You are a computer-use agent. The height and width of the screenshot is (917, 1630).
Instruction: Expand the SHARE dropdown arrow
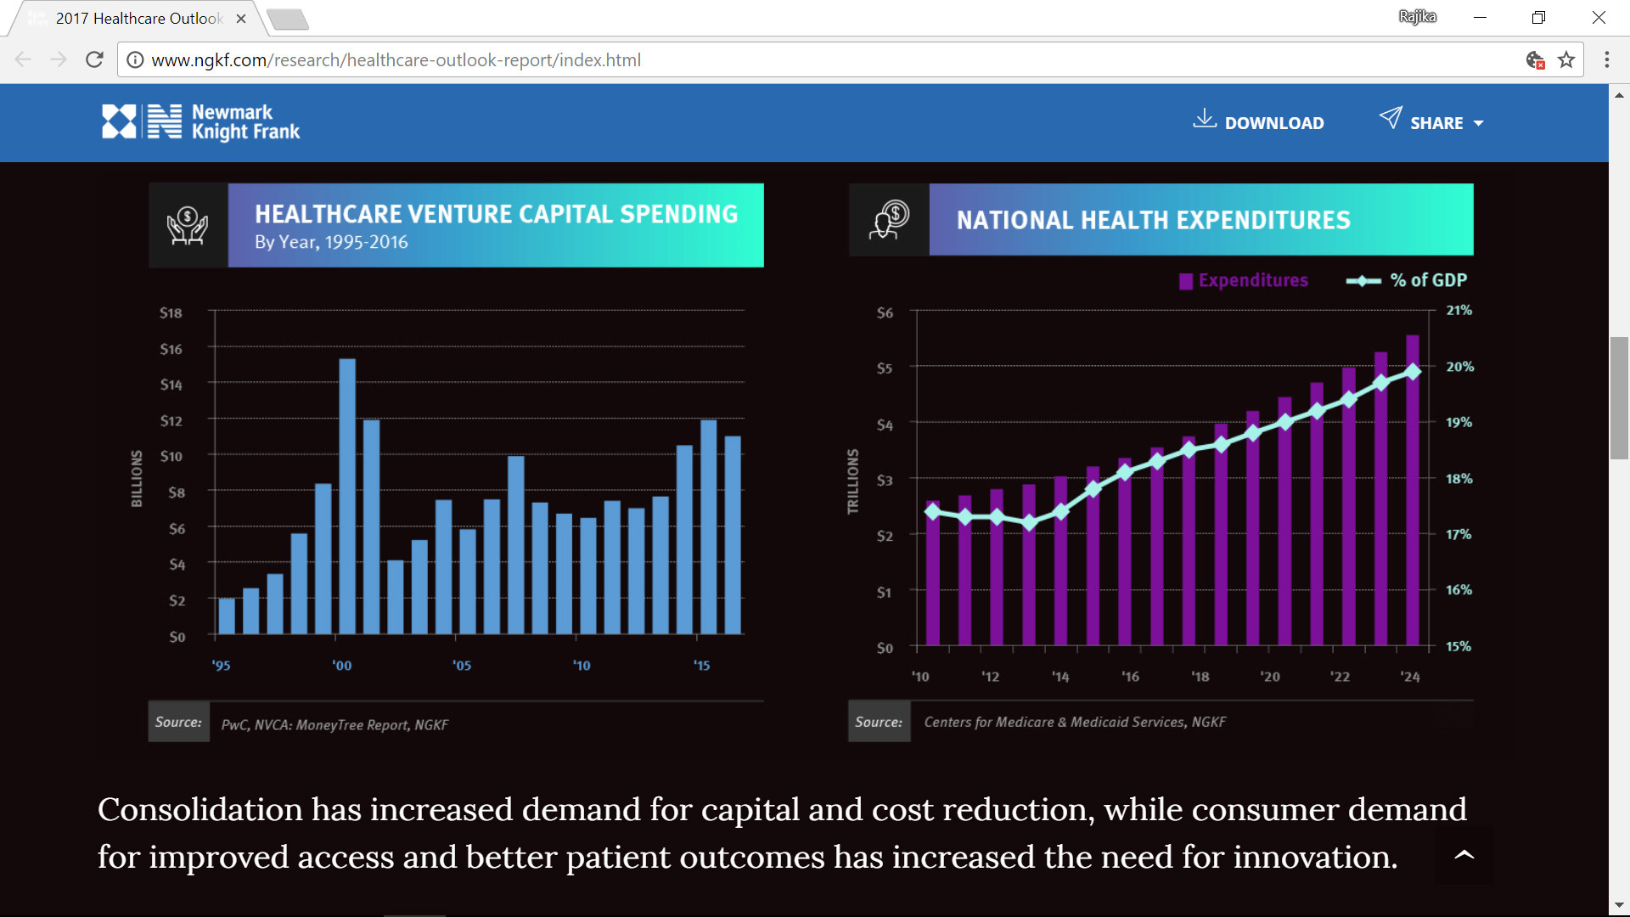click(x=1479, y=124)
